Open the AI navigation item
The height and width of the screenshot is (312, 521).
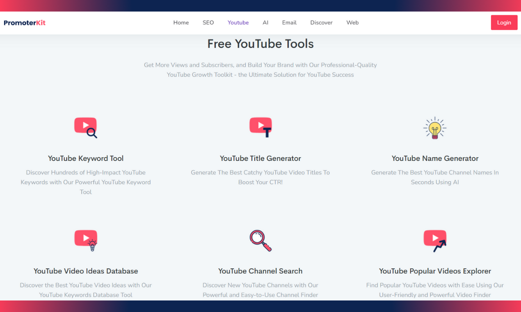[265, 23]
